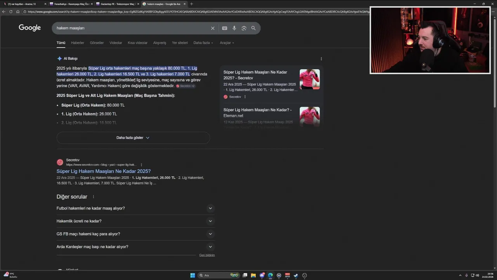Open the taskbar clock and date

(x=487, y=275)
